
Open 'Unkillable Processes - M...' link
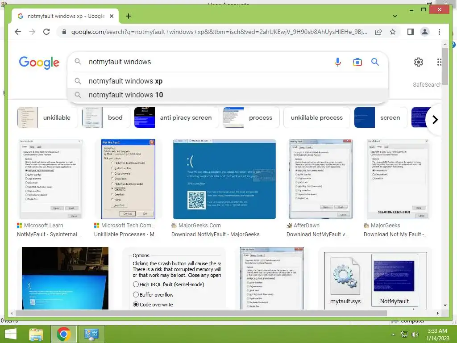[126, 234]
